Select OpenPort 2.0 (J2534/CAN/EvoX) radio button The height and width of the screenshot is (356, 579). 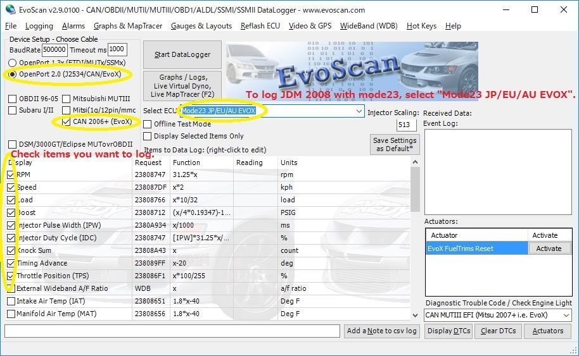pos(13,75)
